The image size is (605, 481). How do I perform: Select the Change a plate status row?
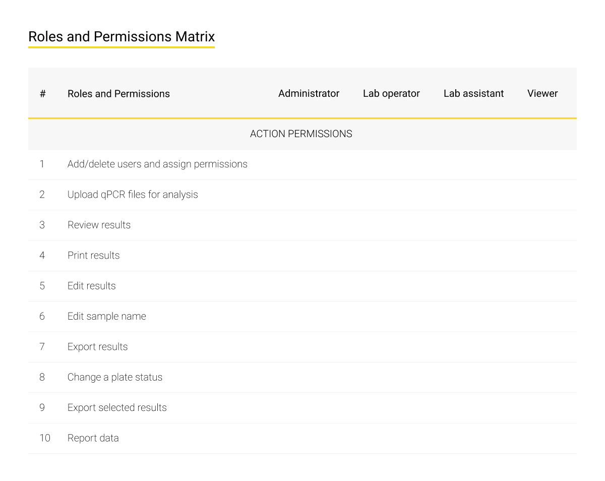point(115,377)
